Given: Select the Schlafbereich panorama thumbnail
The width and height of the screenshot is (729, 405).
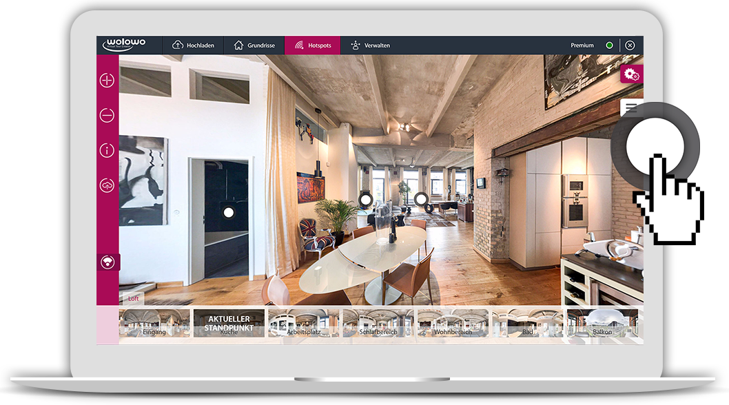Looking at the screenshot, I should pyautogui.click(x=378, y=323).
